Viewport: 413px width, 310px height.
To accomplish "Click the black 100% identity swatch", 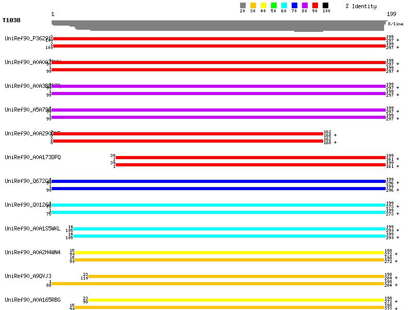I will tap(325, 6).
